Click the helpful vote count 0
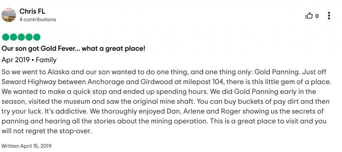The height and width of the screenshot is (152, 342). 317,16
